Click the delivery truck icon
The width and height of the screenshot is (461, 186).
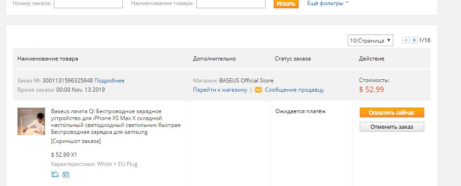55,175
